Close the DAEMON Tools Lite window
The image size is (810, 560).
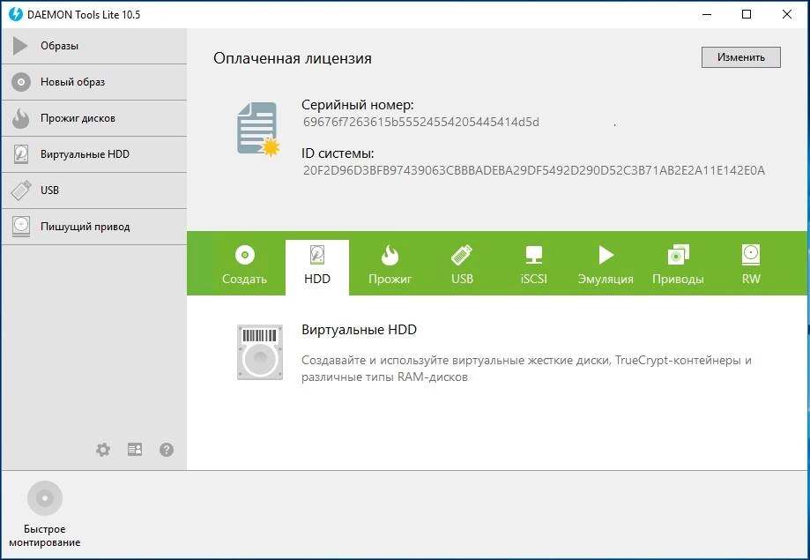click(787, 14)
